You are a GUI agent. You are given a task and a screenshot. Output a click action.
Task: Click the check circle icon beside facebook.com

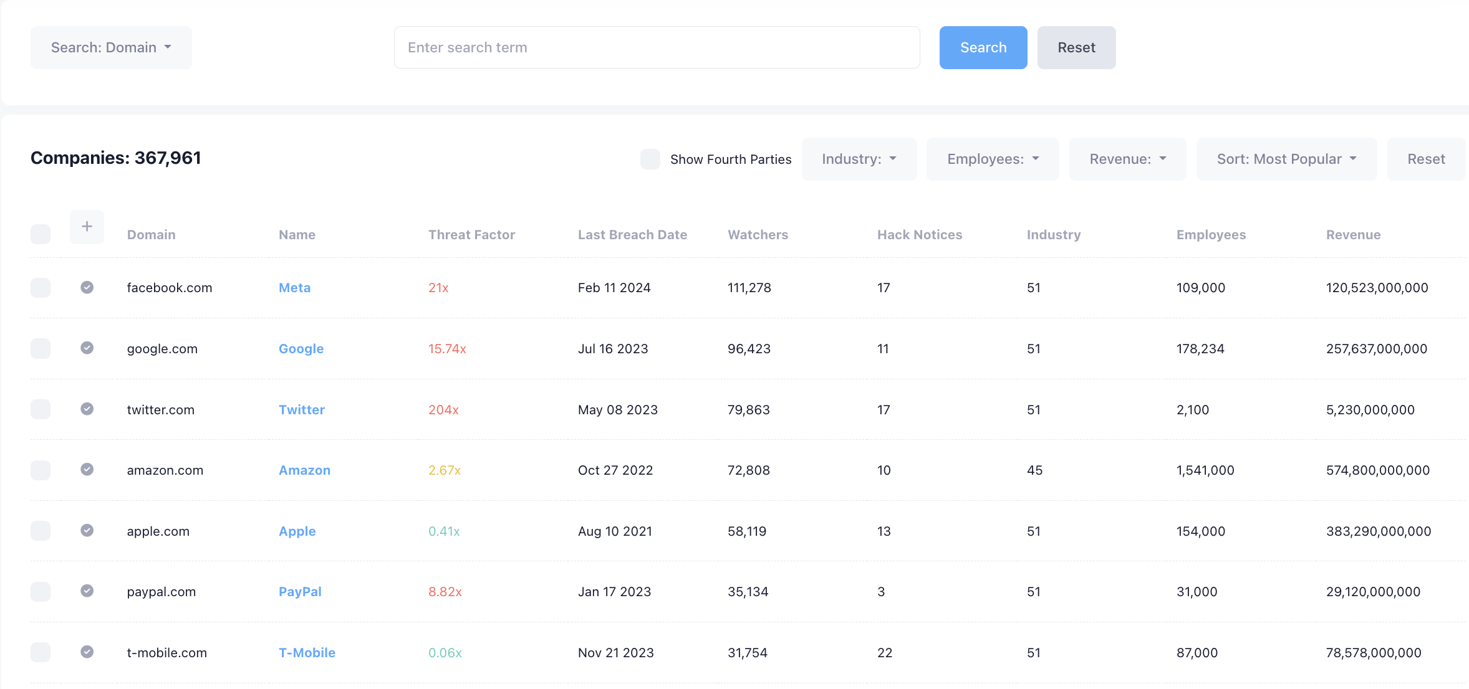(87, 287)
